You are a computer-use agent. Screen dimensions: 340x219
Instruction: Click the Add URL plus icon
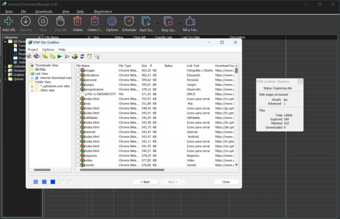click(x=9, y=21)
